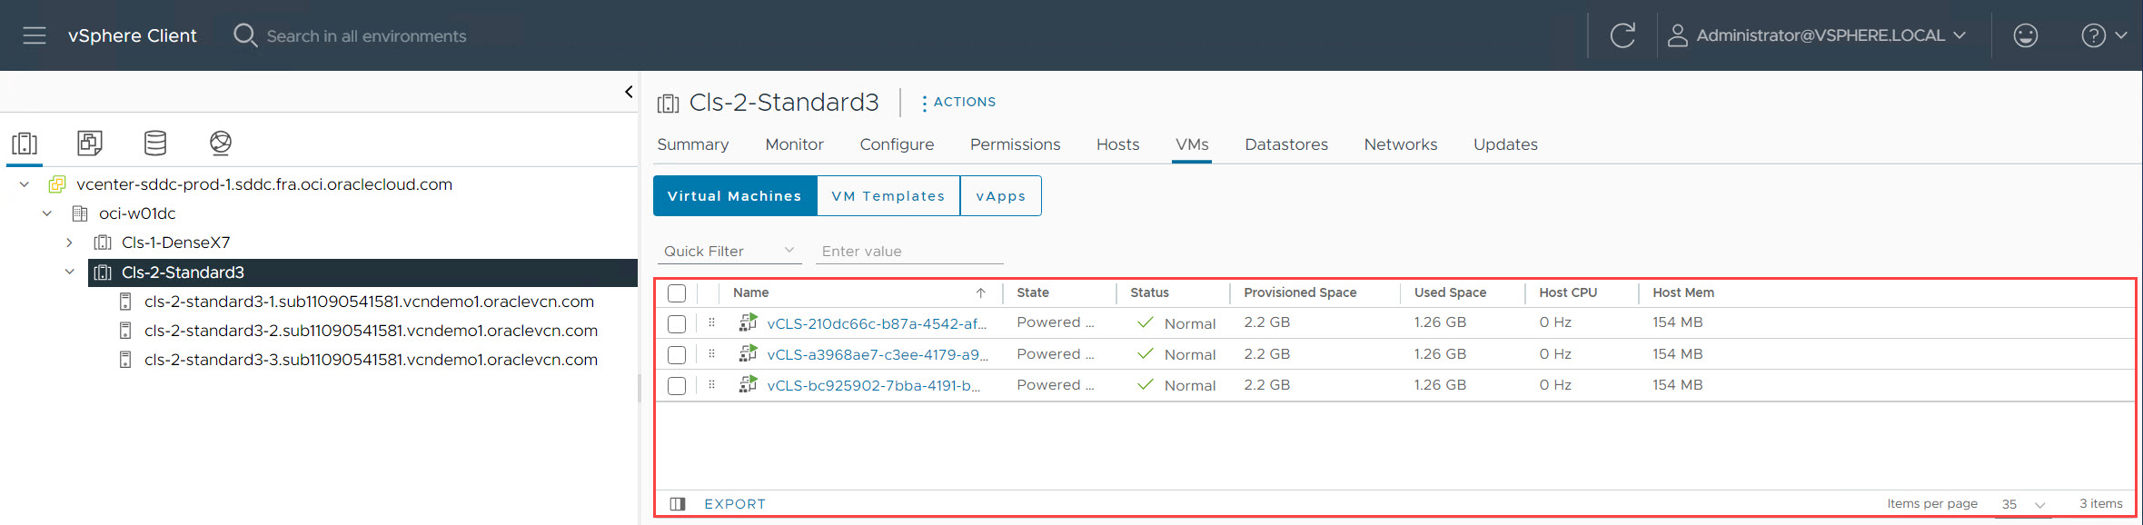
Task: Switch to Networking inventory view
Action: coord(220,143)
